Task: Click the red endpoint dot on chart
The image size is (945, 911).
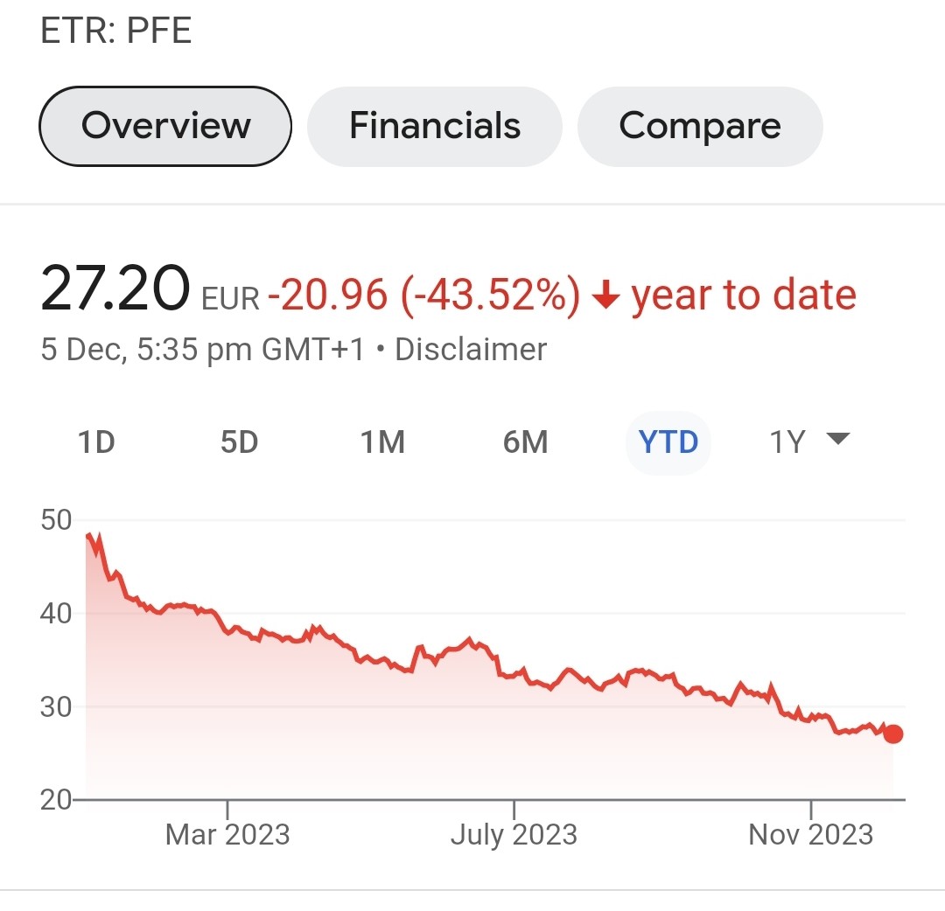Action: [x=893, y=734]
